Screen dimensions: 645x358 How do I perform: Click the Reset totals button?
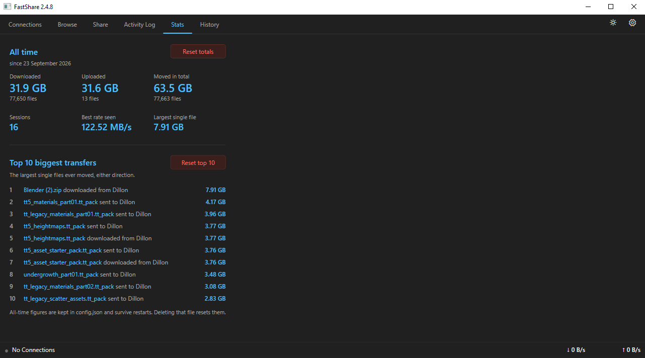198,52
